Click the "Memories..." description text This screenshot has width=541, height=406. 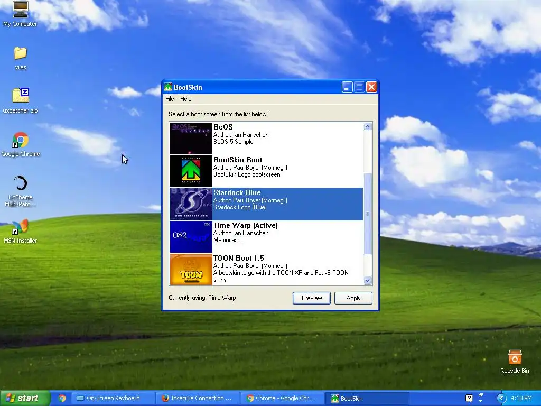coord(228,240)
